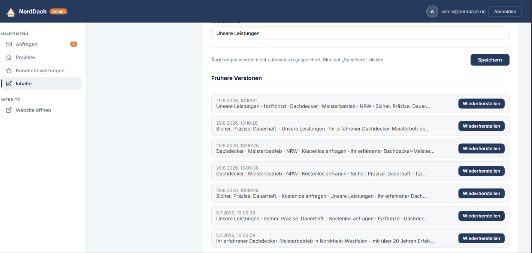
Task: Click the timestamp "29.8.2026, 13:09:48"
Action: 238,146
